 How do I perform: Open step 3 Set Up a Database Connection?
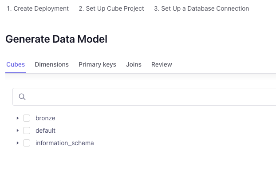(201, 8)
